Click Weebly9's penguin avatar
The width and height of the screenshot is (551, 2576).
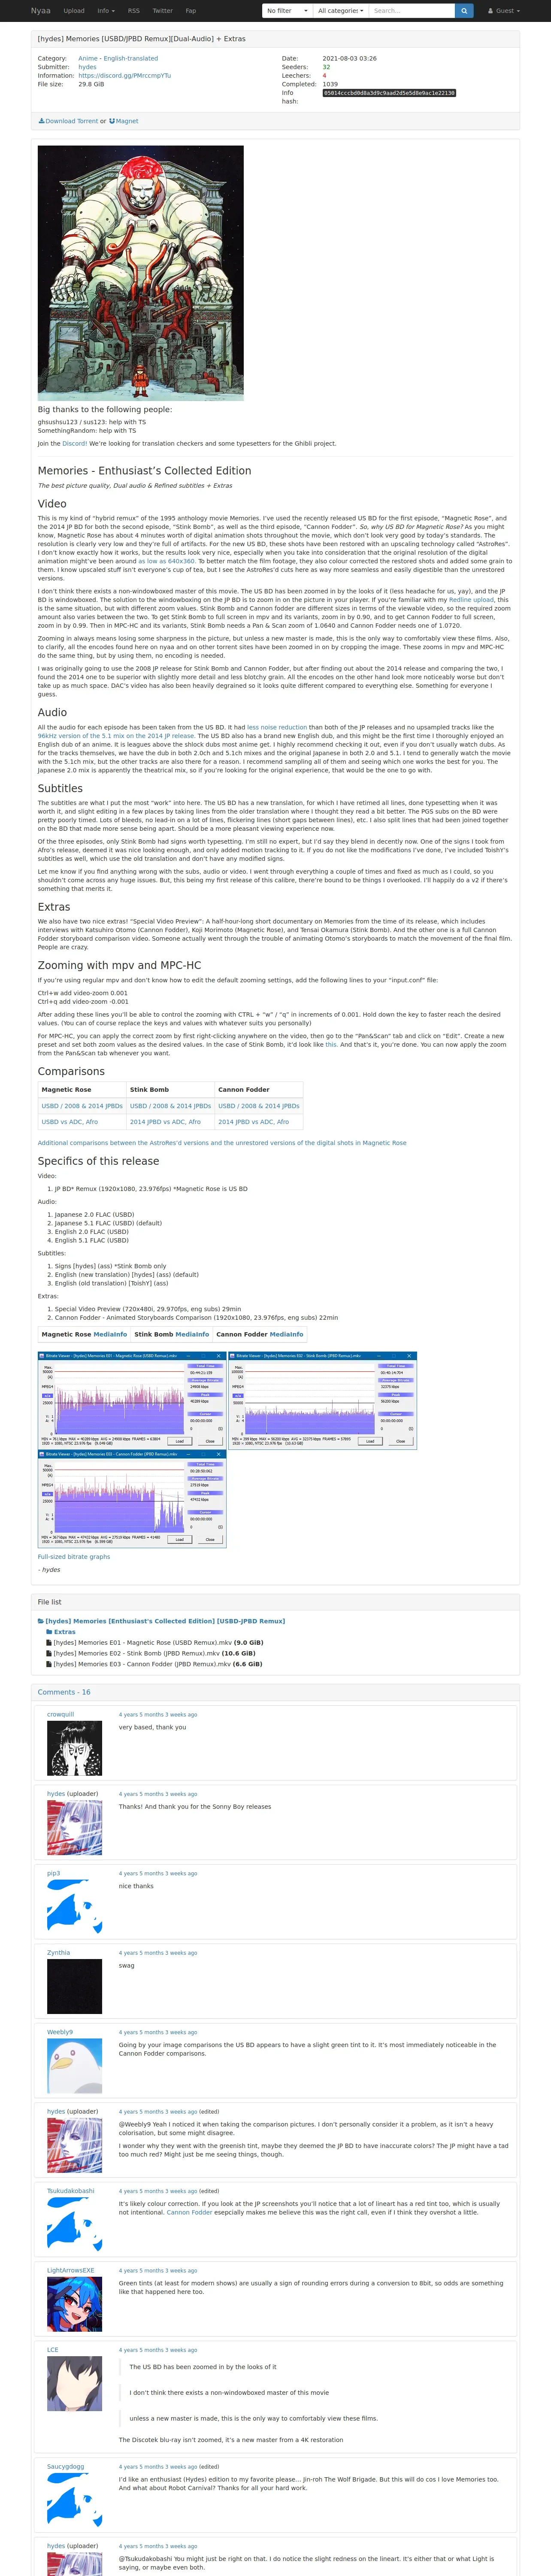click(x=74, y=2066)
